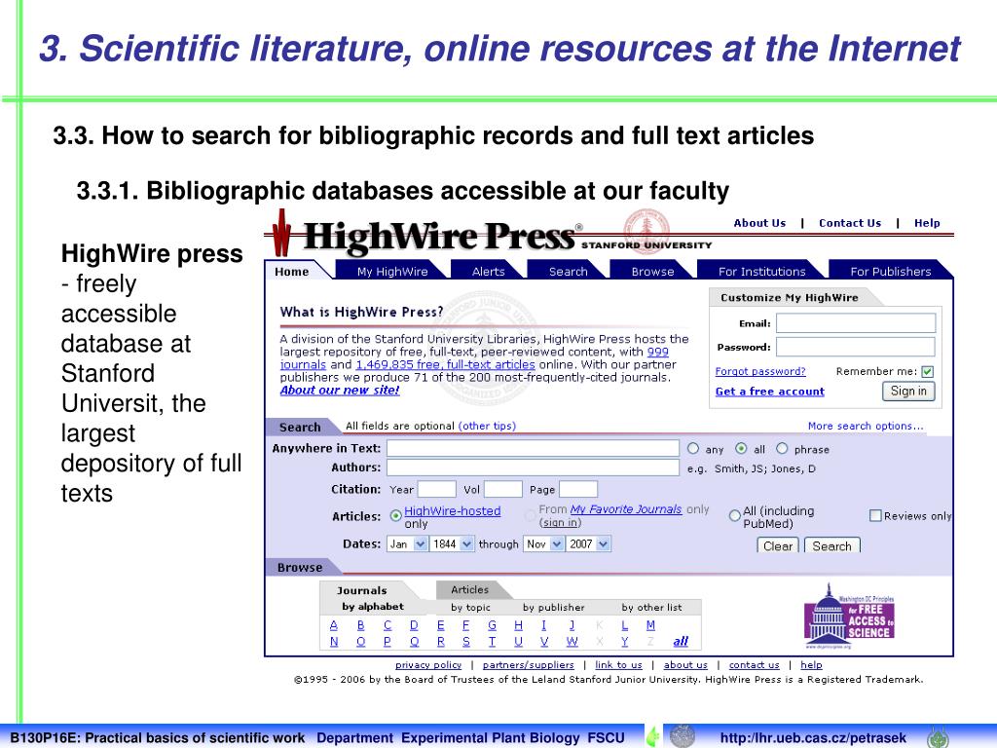The width and height of the screenshot is (997, 748).
Task: Open About our new site link
Action: tap(340, 390)
